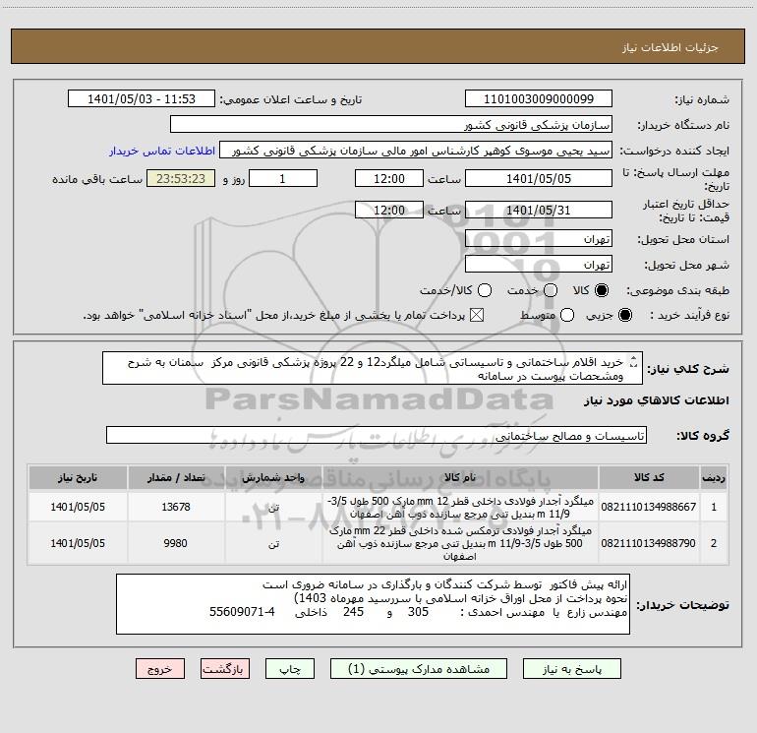Click the نام کالا column header
Screen dimensions: 757x733
pyautogui.click(x=460, y=477)
